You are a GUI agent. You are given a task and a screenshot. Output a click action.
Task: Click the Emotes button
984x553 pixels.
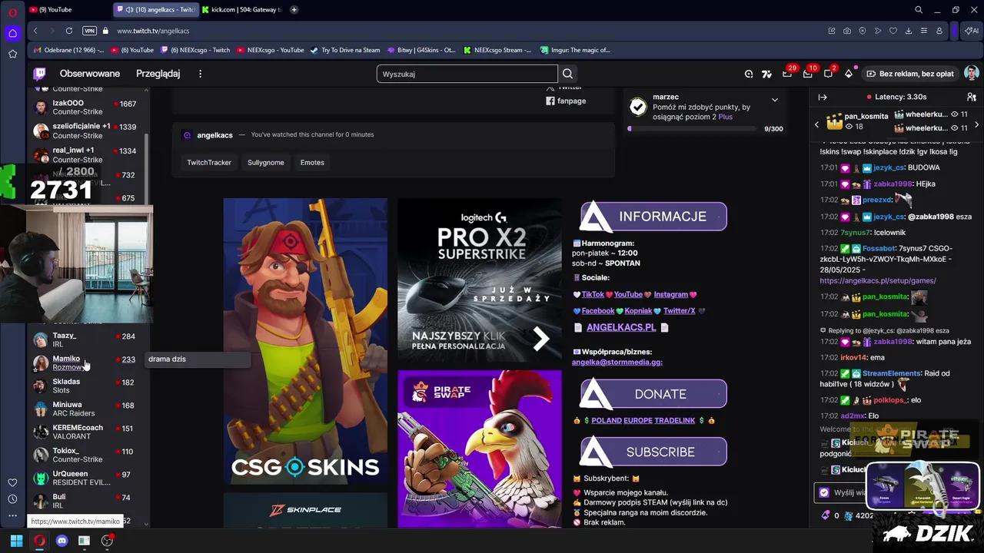(x=312, y=162)
